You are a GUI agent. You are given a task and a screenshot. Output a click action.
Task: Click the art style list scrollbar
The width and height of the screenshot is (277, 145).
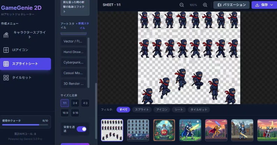(x=88, y=63)
